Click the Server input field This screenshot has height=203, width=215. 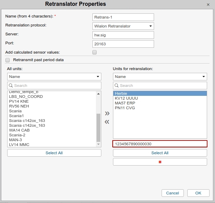pyautogui.click(x=123, y=35)
